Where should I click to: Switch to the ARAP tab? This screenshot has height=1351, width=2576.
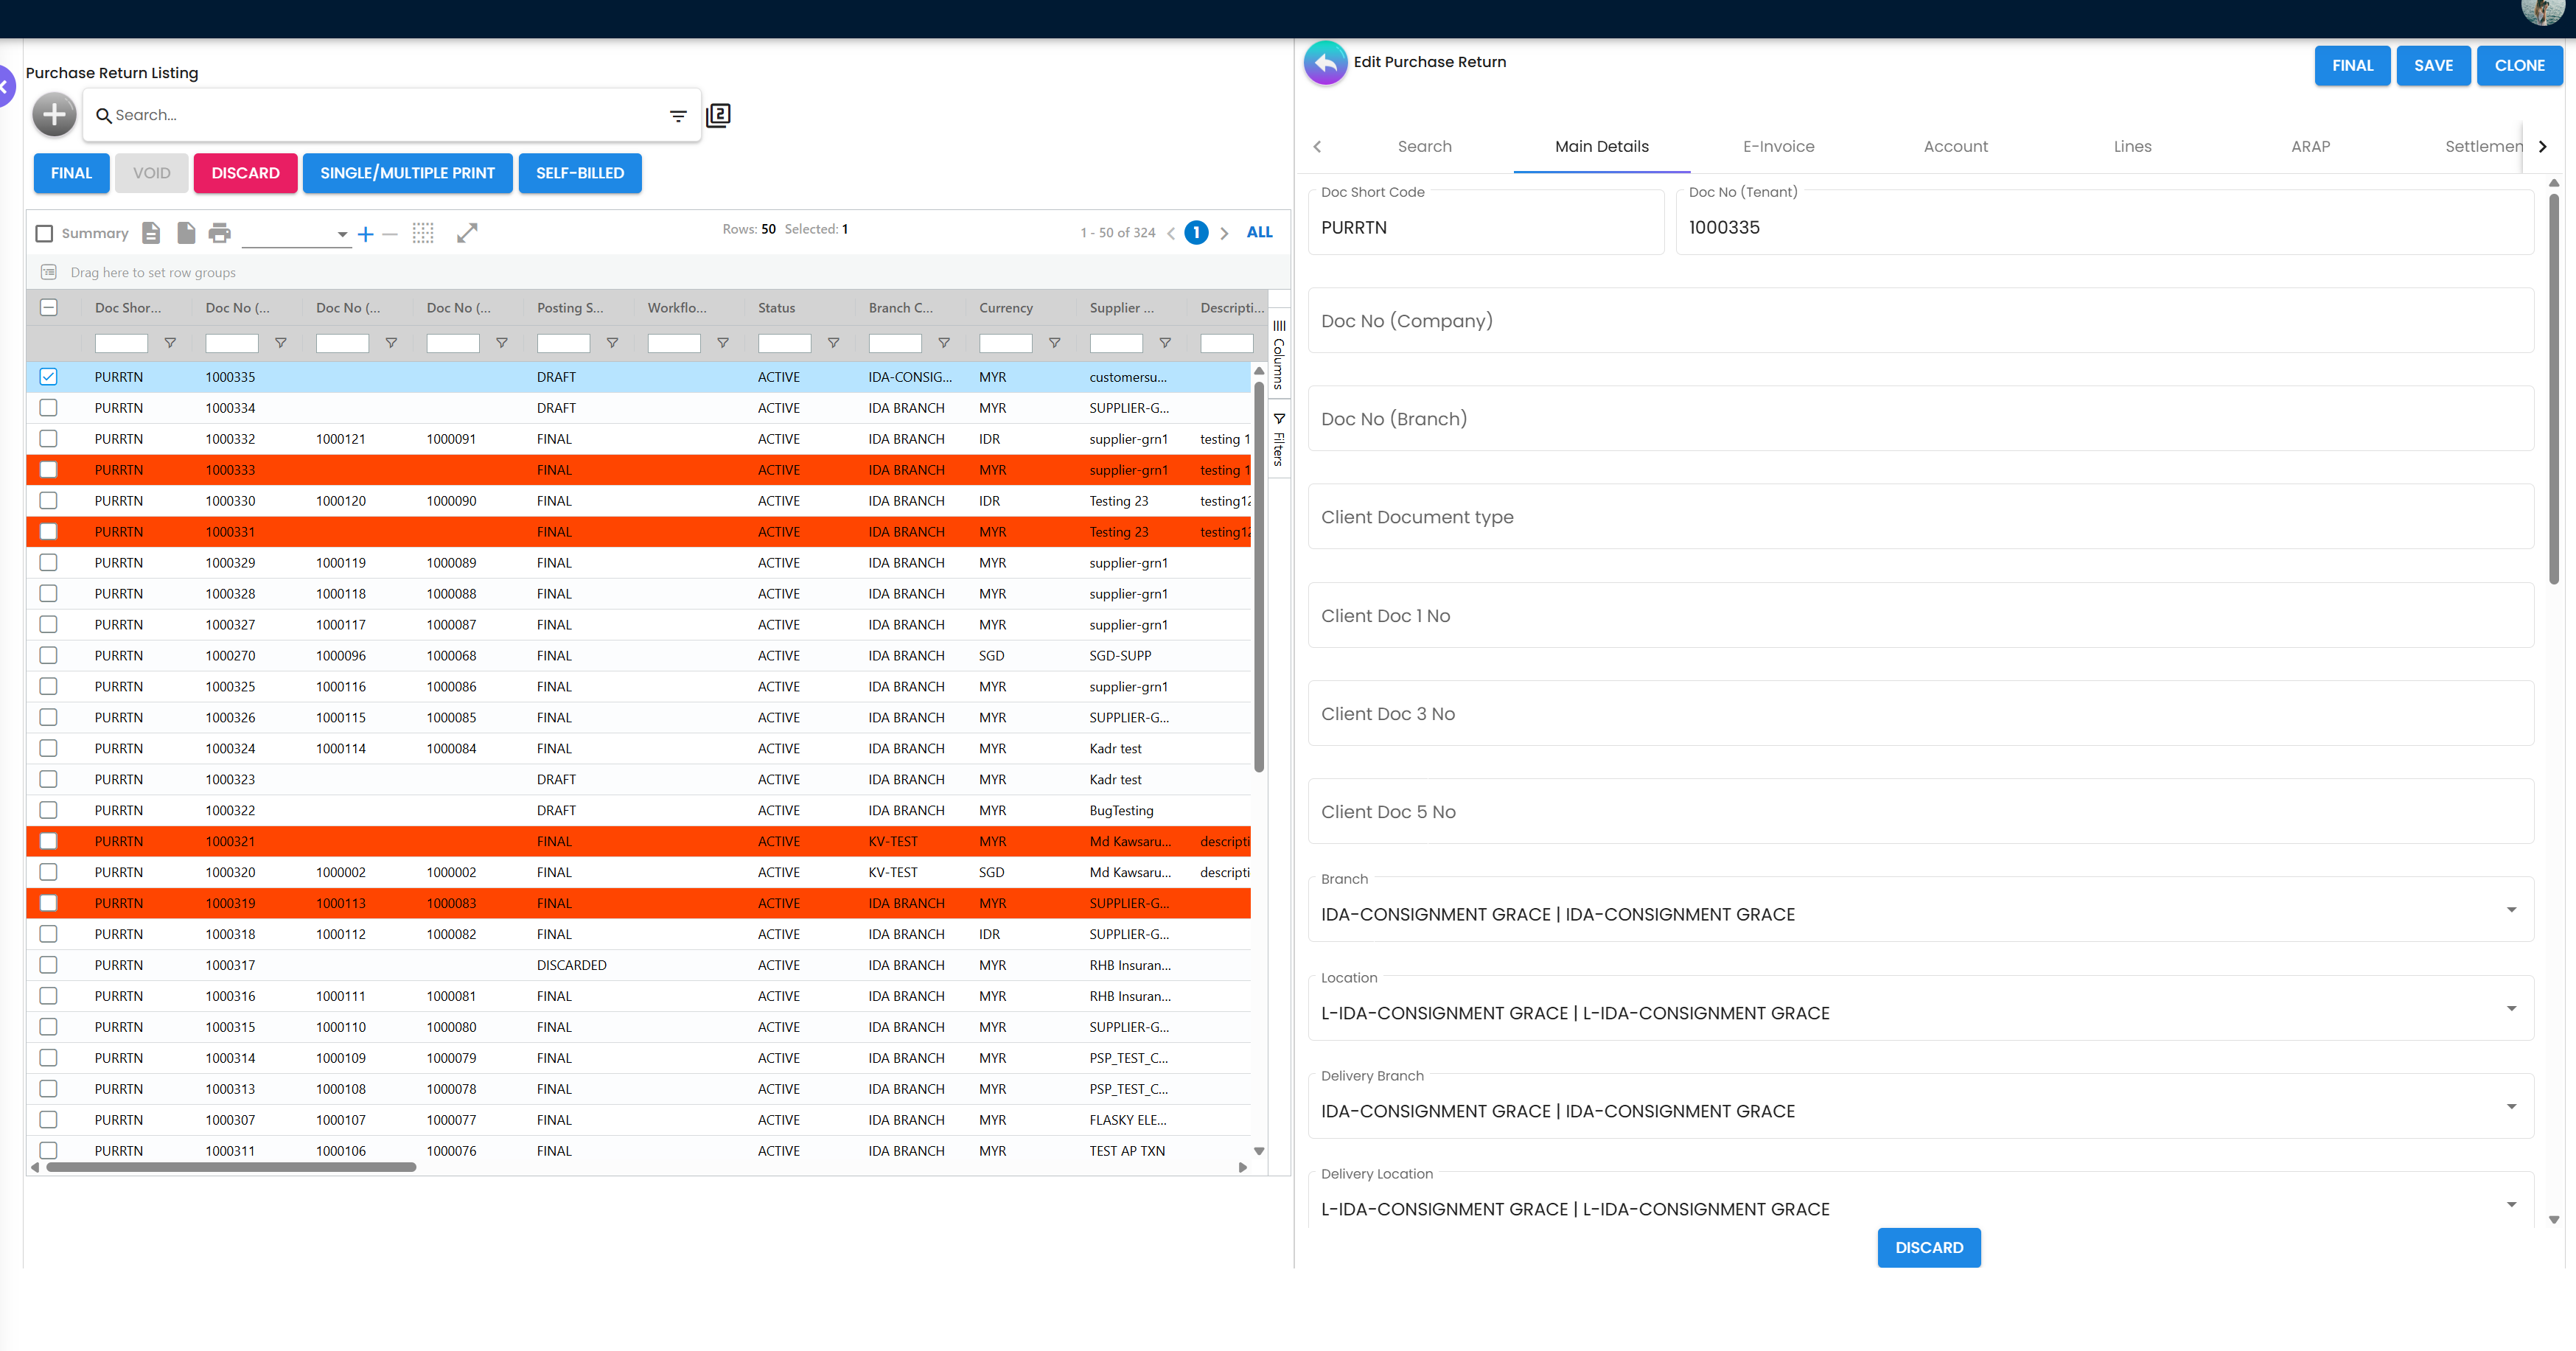coord(2310,146)
